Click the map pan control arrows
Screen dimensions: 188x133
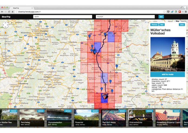point(5,25)
